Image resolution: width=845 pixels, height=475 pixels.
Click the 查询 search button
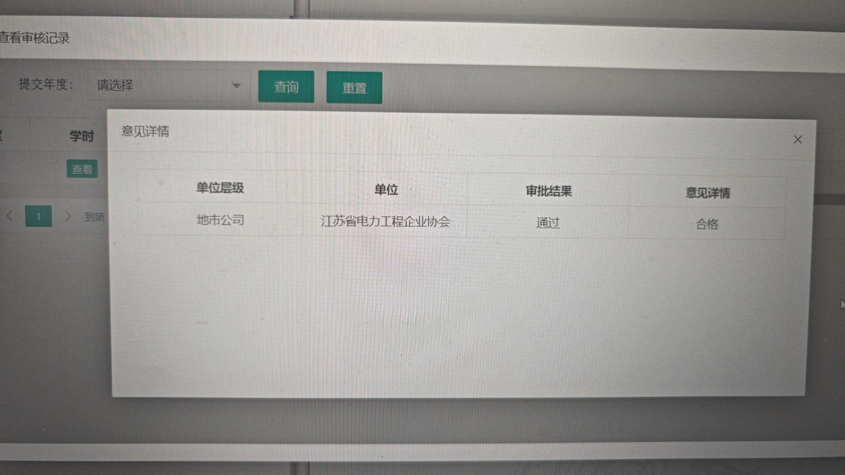286,87
